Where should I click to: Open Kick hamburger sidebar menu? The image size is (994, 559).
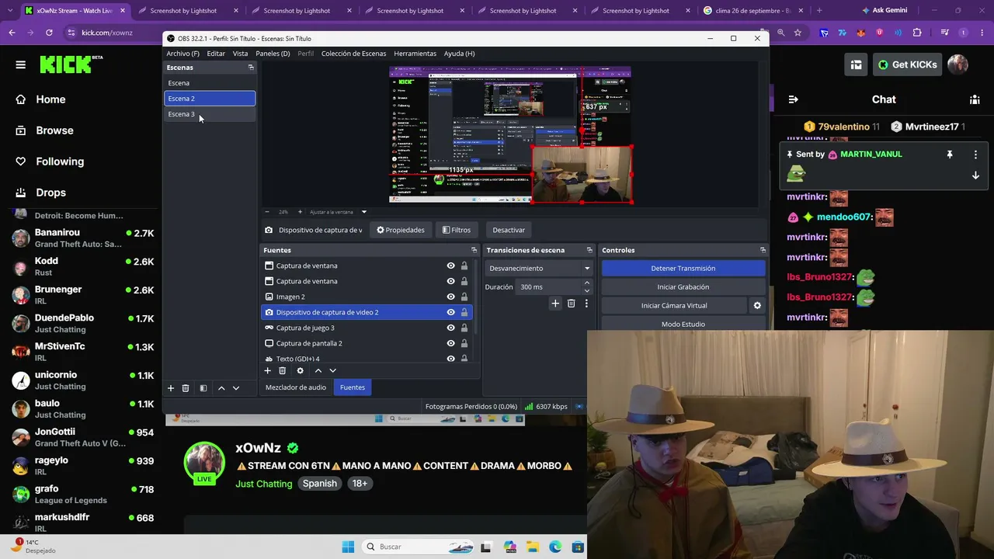pos(21,64)
